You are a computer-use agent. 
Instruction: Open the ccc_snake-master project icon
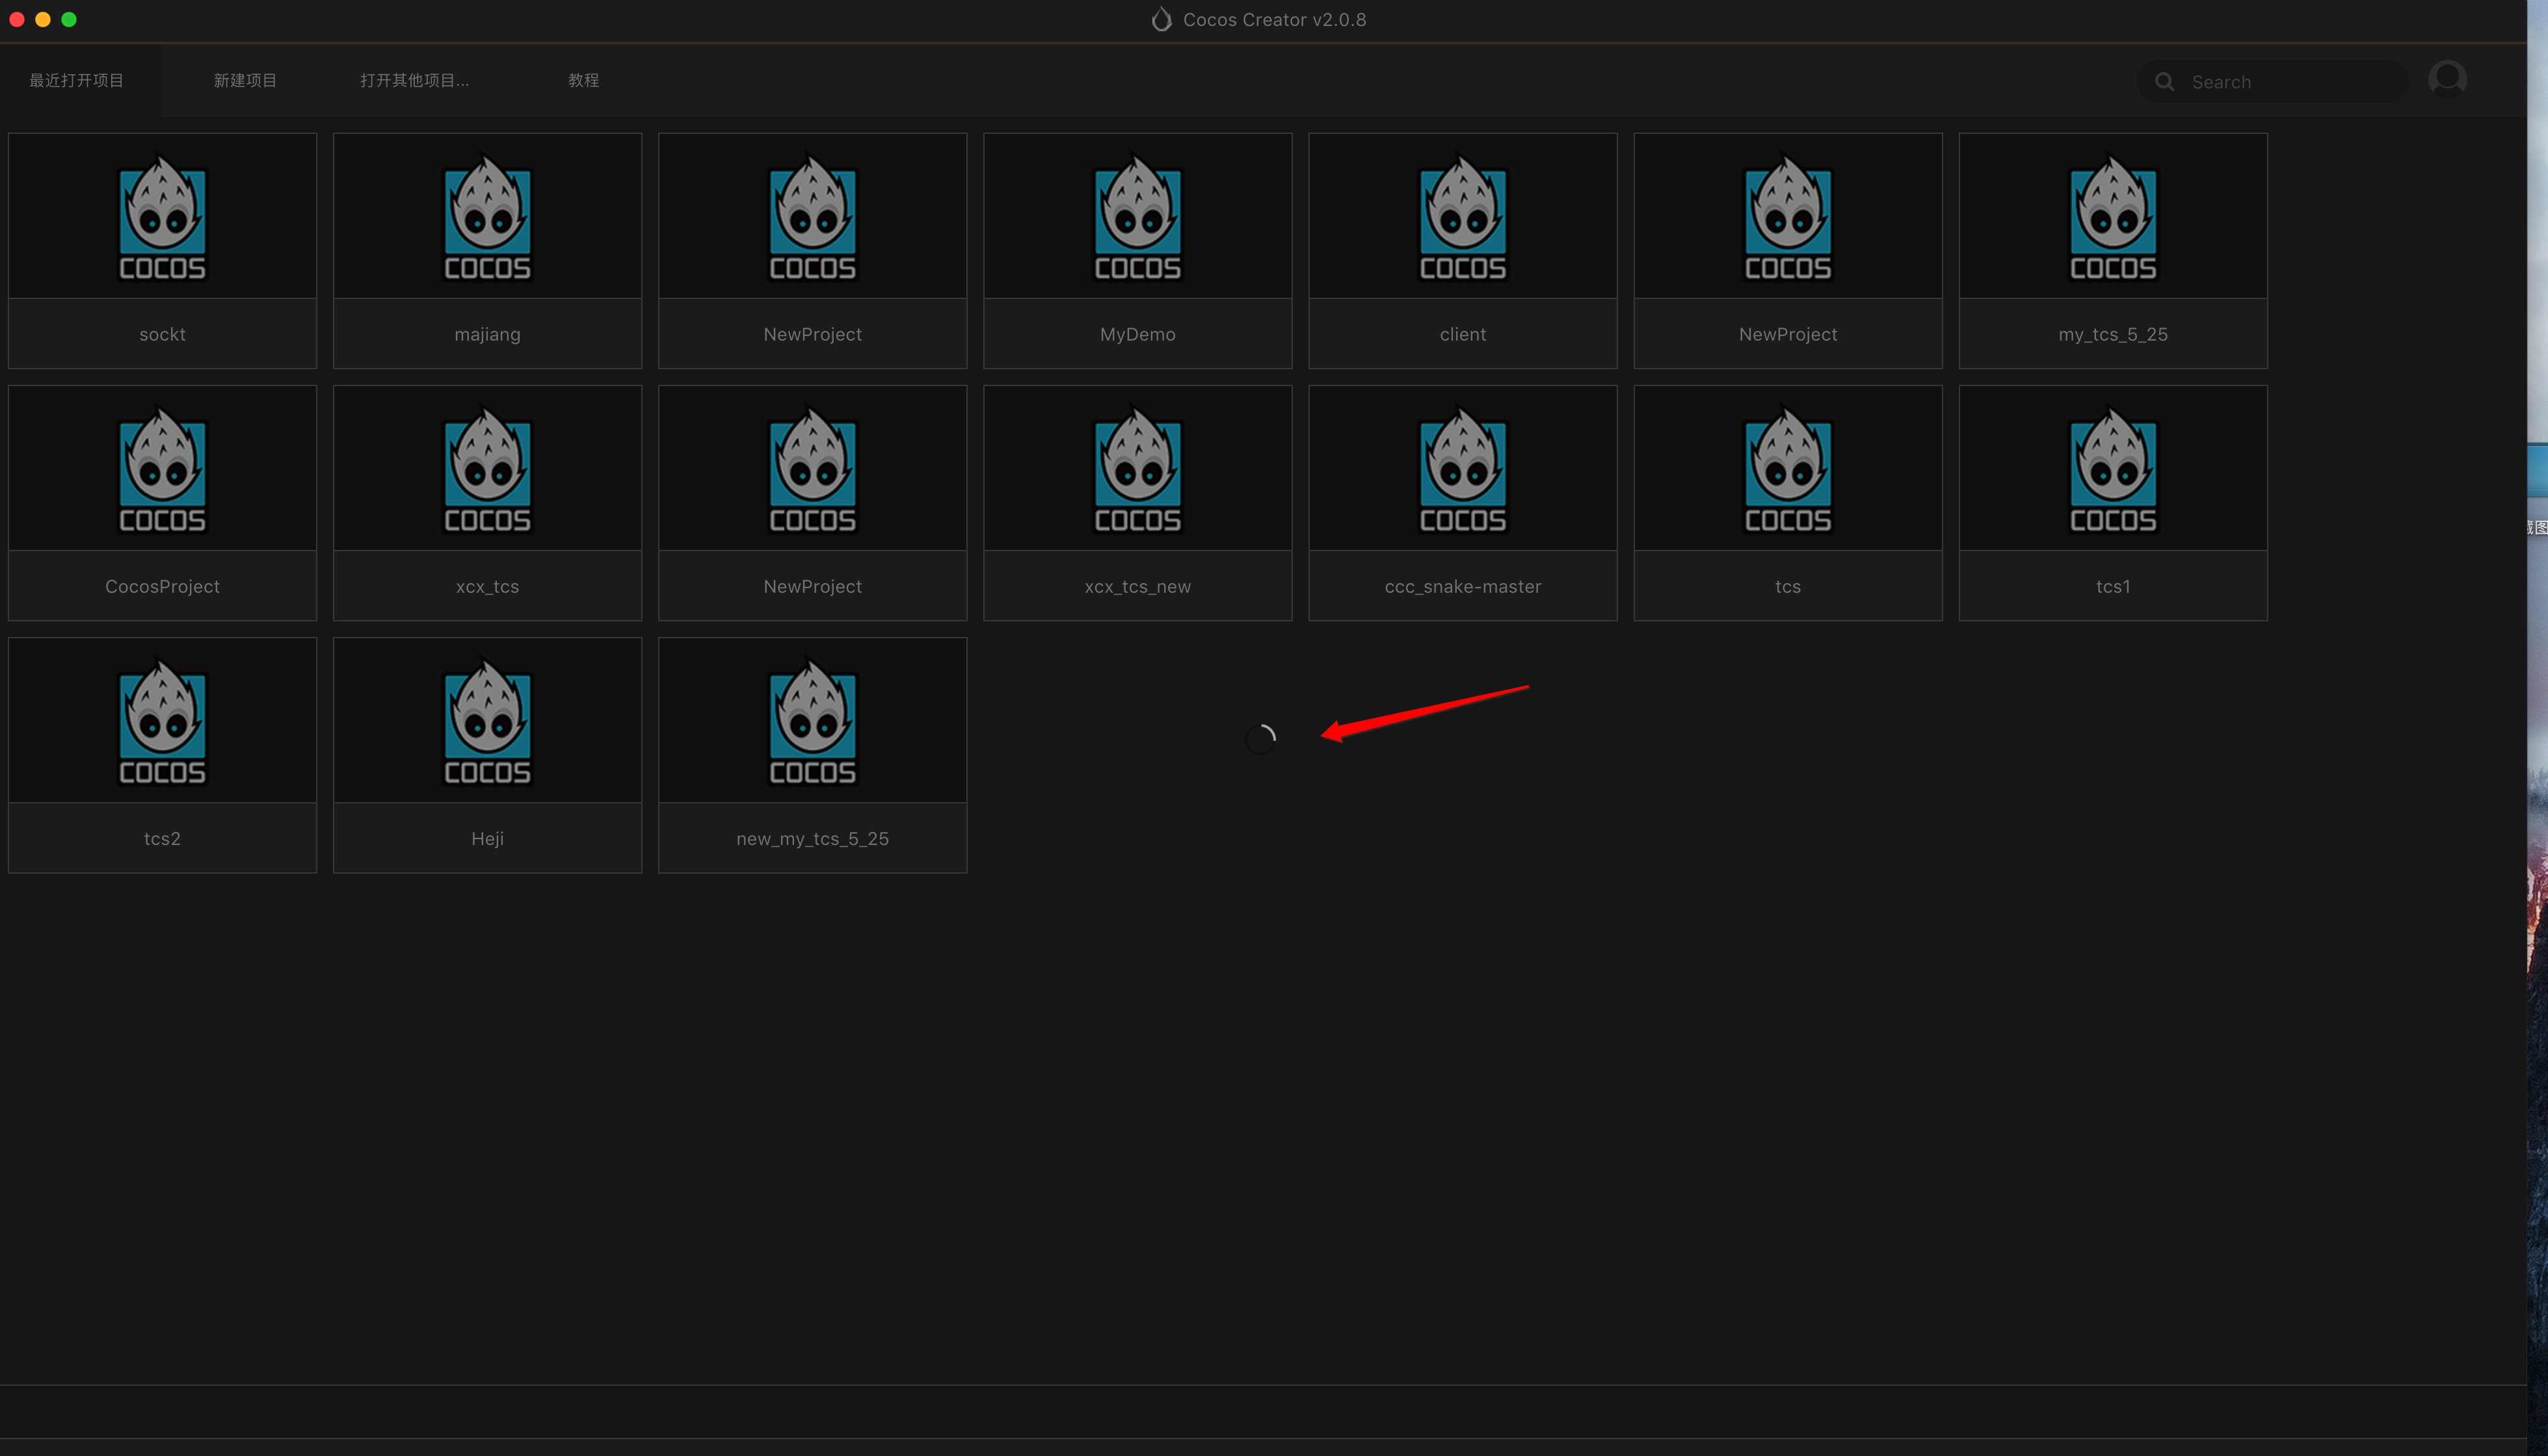click(1463, 469)
